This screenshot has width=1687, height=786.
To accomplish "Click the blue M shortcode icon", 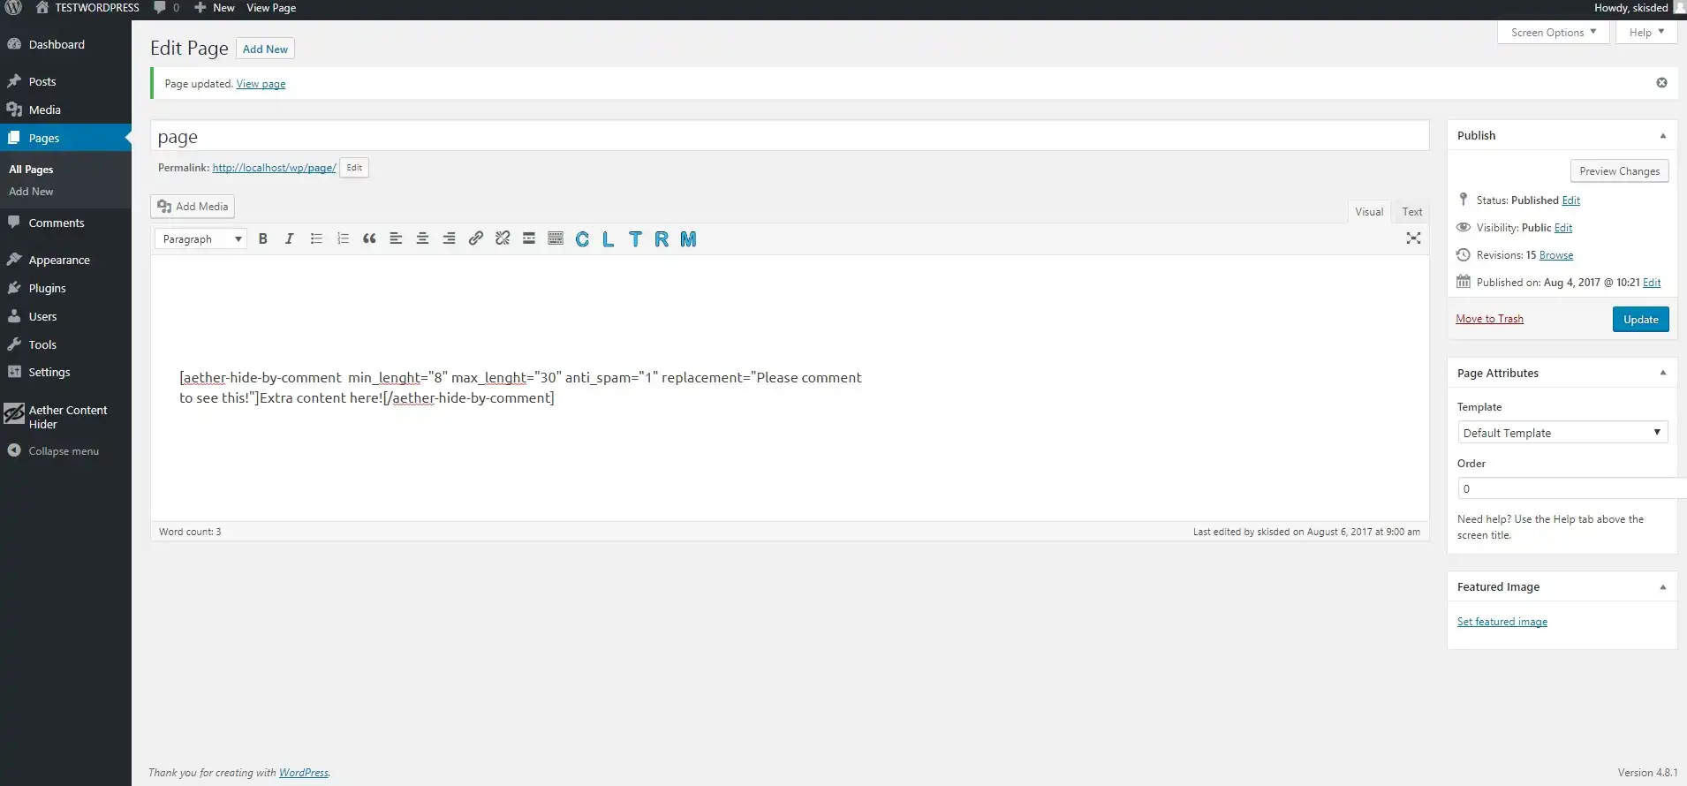I will (688, 239).
